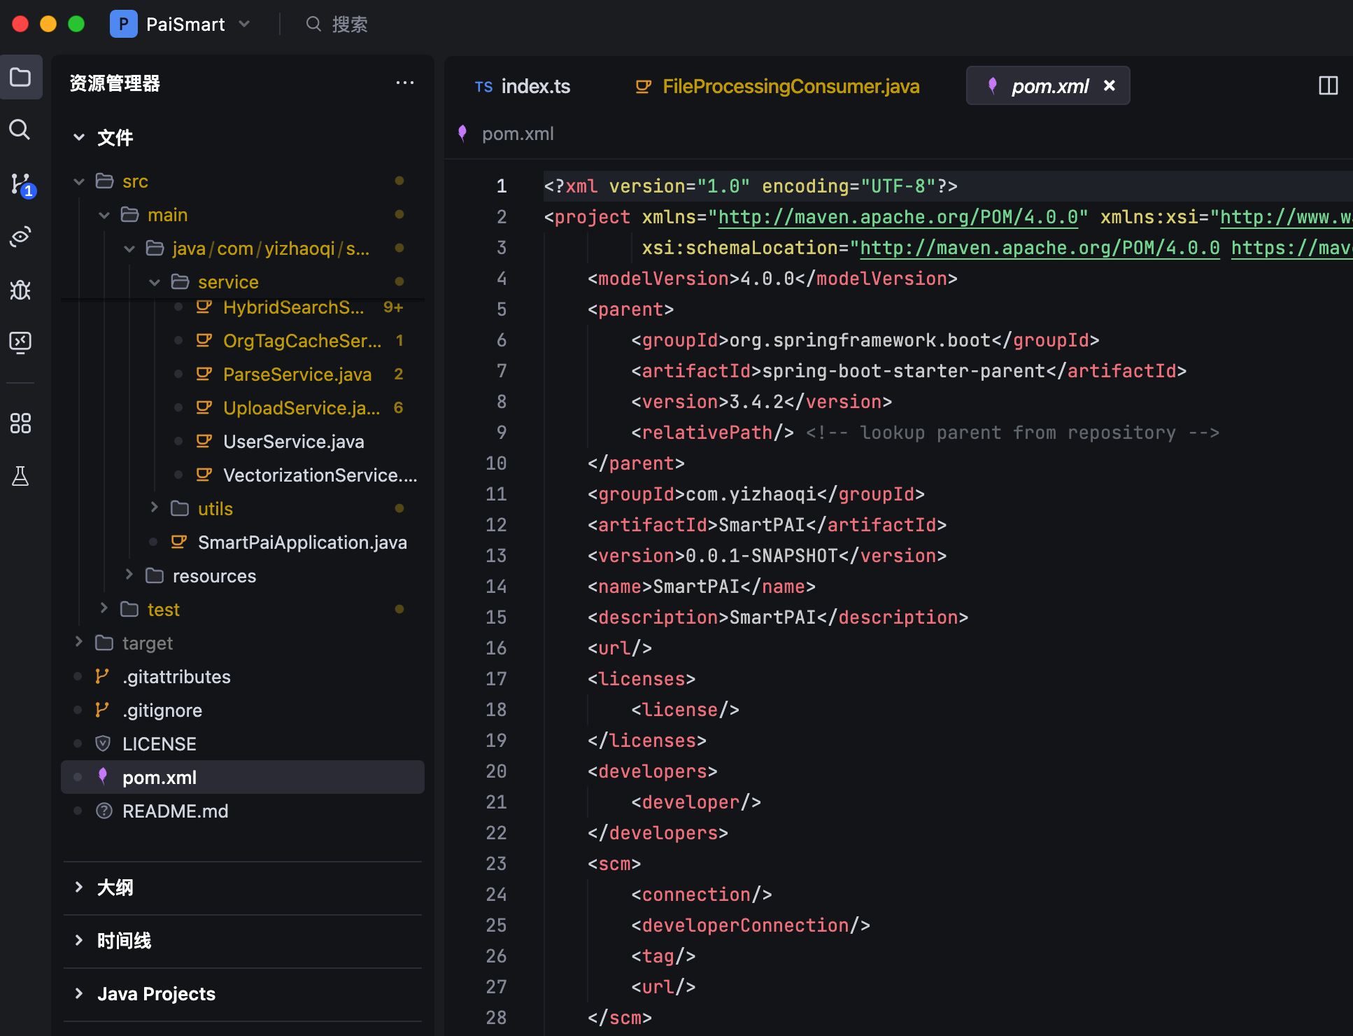Open the Search panel in the sidebar
The width and height of the screenshot is (1353, 1036).
[x=20, y=129]
